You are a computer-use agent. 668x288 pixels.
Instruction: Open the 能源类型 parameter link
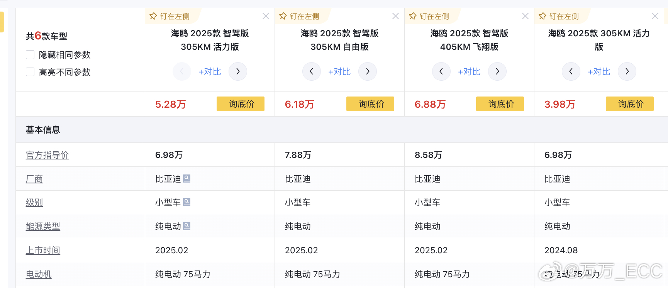[x=43, y=227]
